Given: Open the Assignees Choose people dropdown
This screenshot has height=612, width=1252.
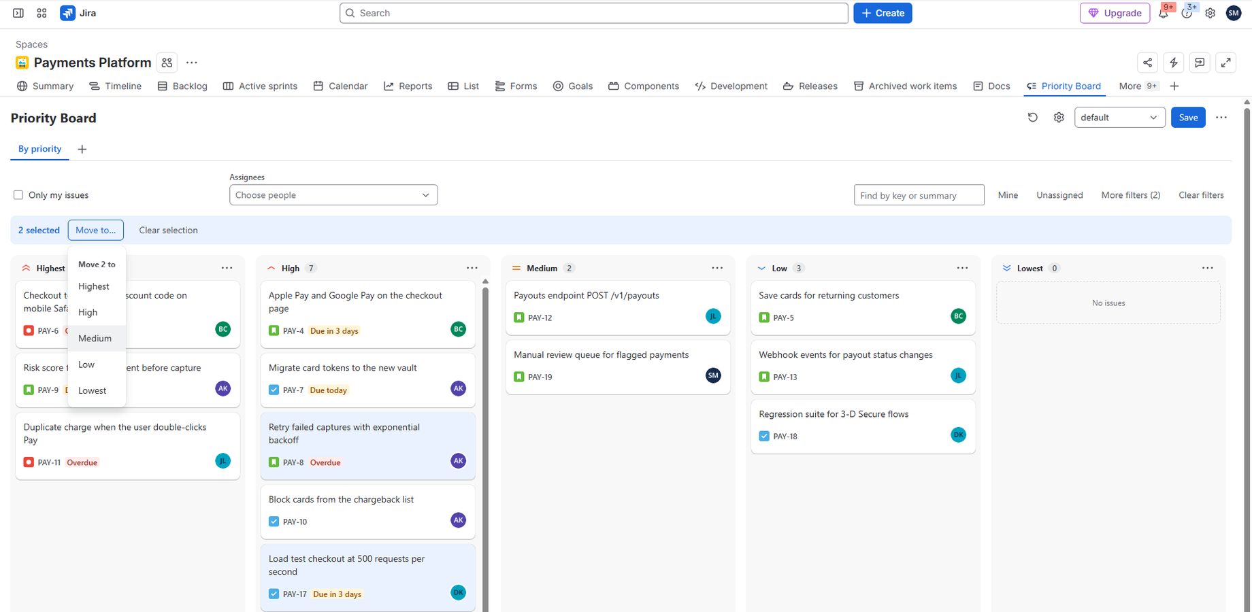Looking at the screenshot, I should 333,195.
